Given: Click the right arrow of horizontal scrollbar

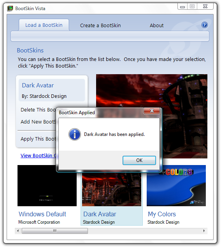Looking at the screenshot, I should click(x=204, y=231).
